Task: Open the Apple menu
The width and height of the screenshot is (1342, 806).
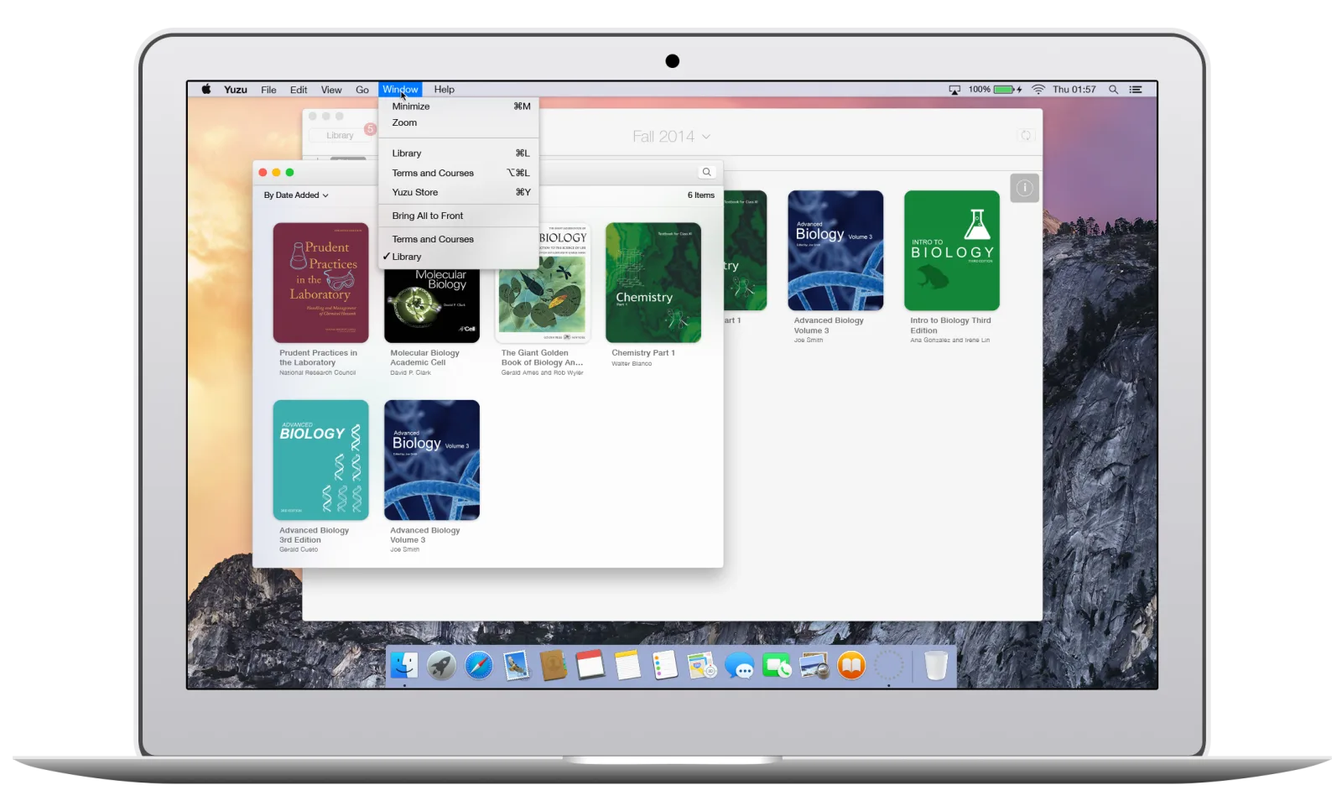Action: (206, 89)
